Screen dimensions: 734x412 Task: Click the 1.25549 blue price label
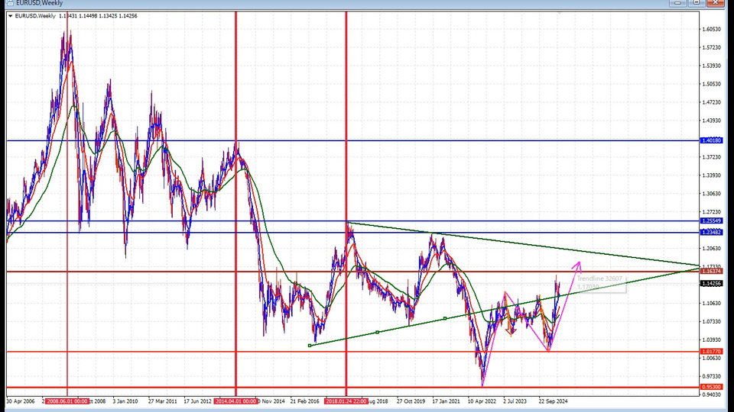pyautogui.click(x=711, y=221)
